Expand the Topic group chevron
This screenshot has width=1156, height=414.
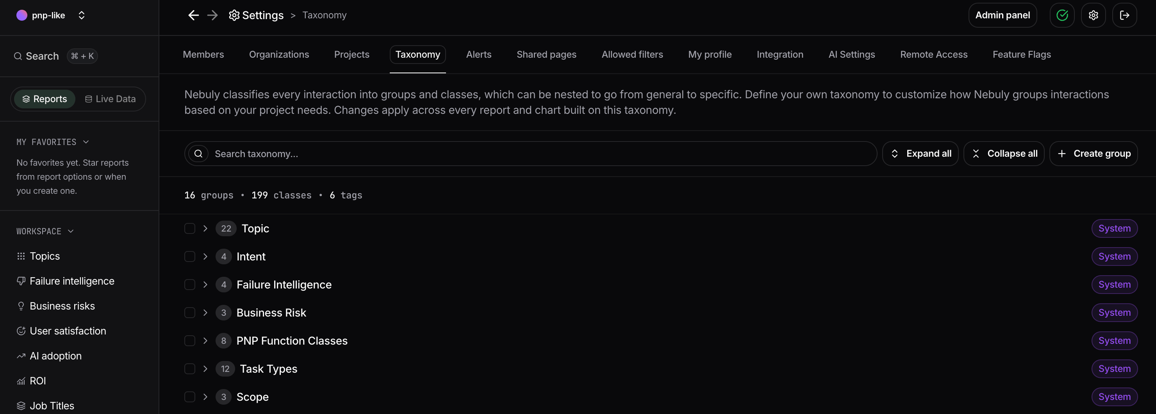coord(205,228)
